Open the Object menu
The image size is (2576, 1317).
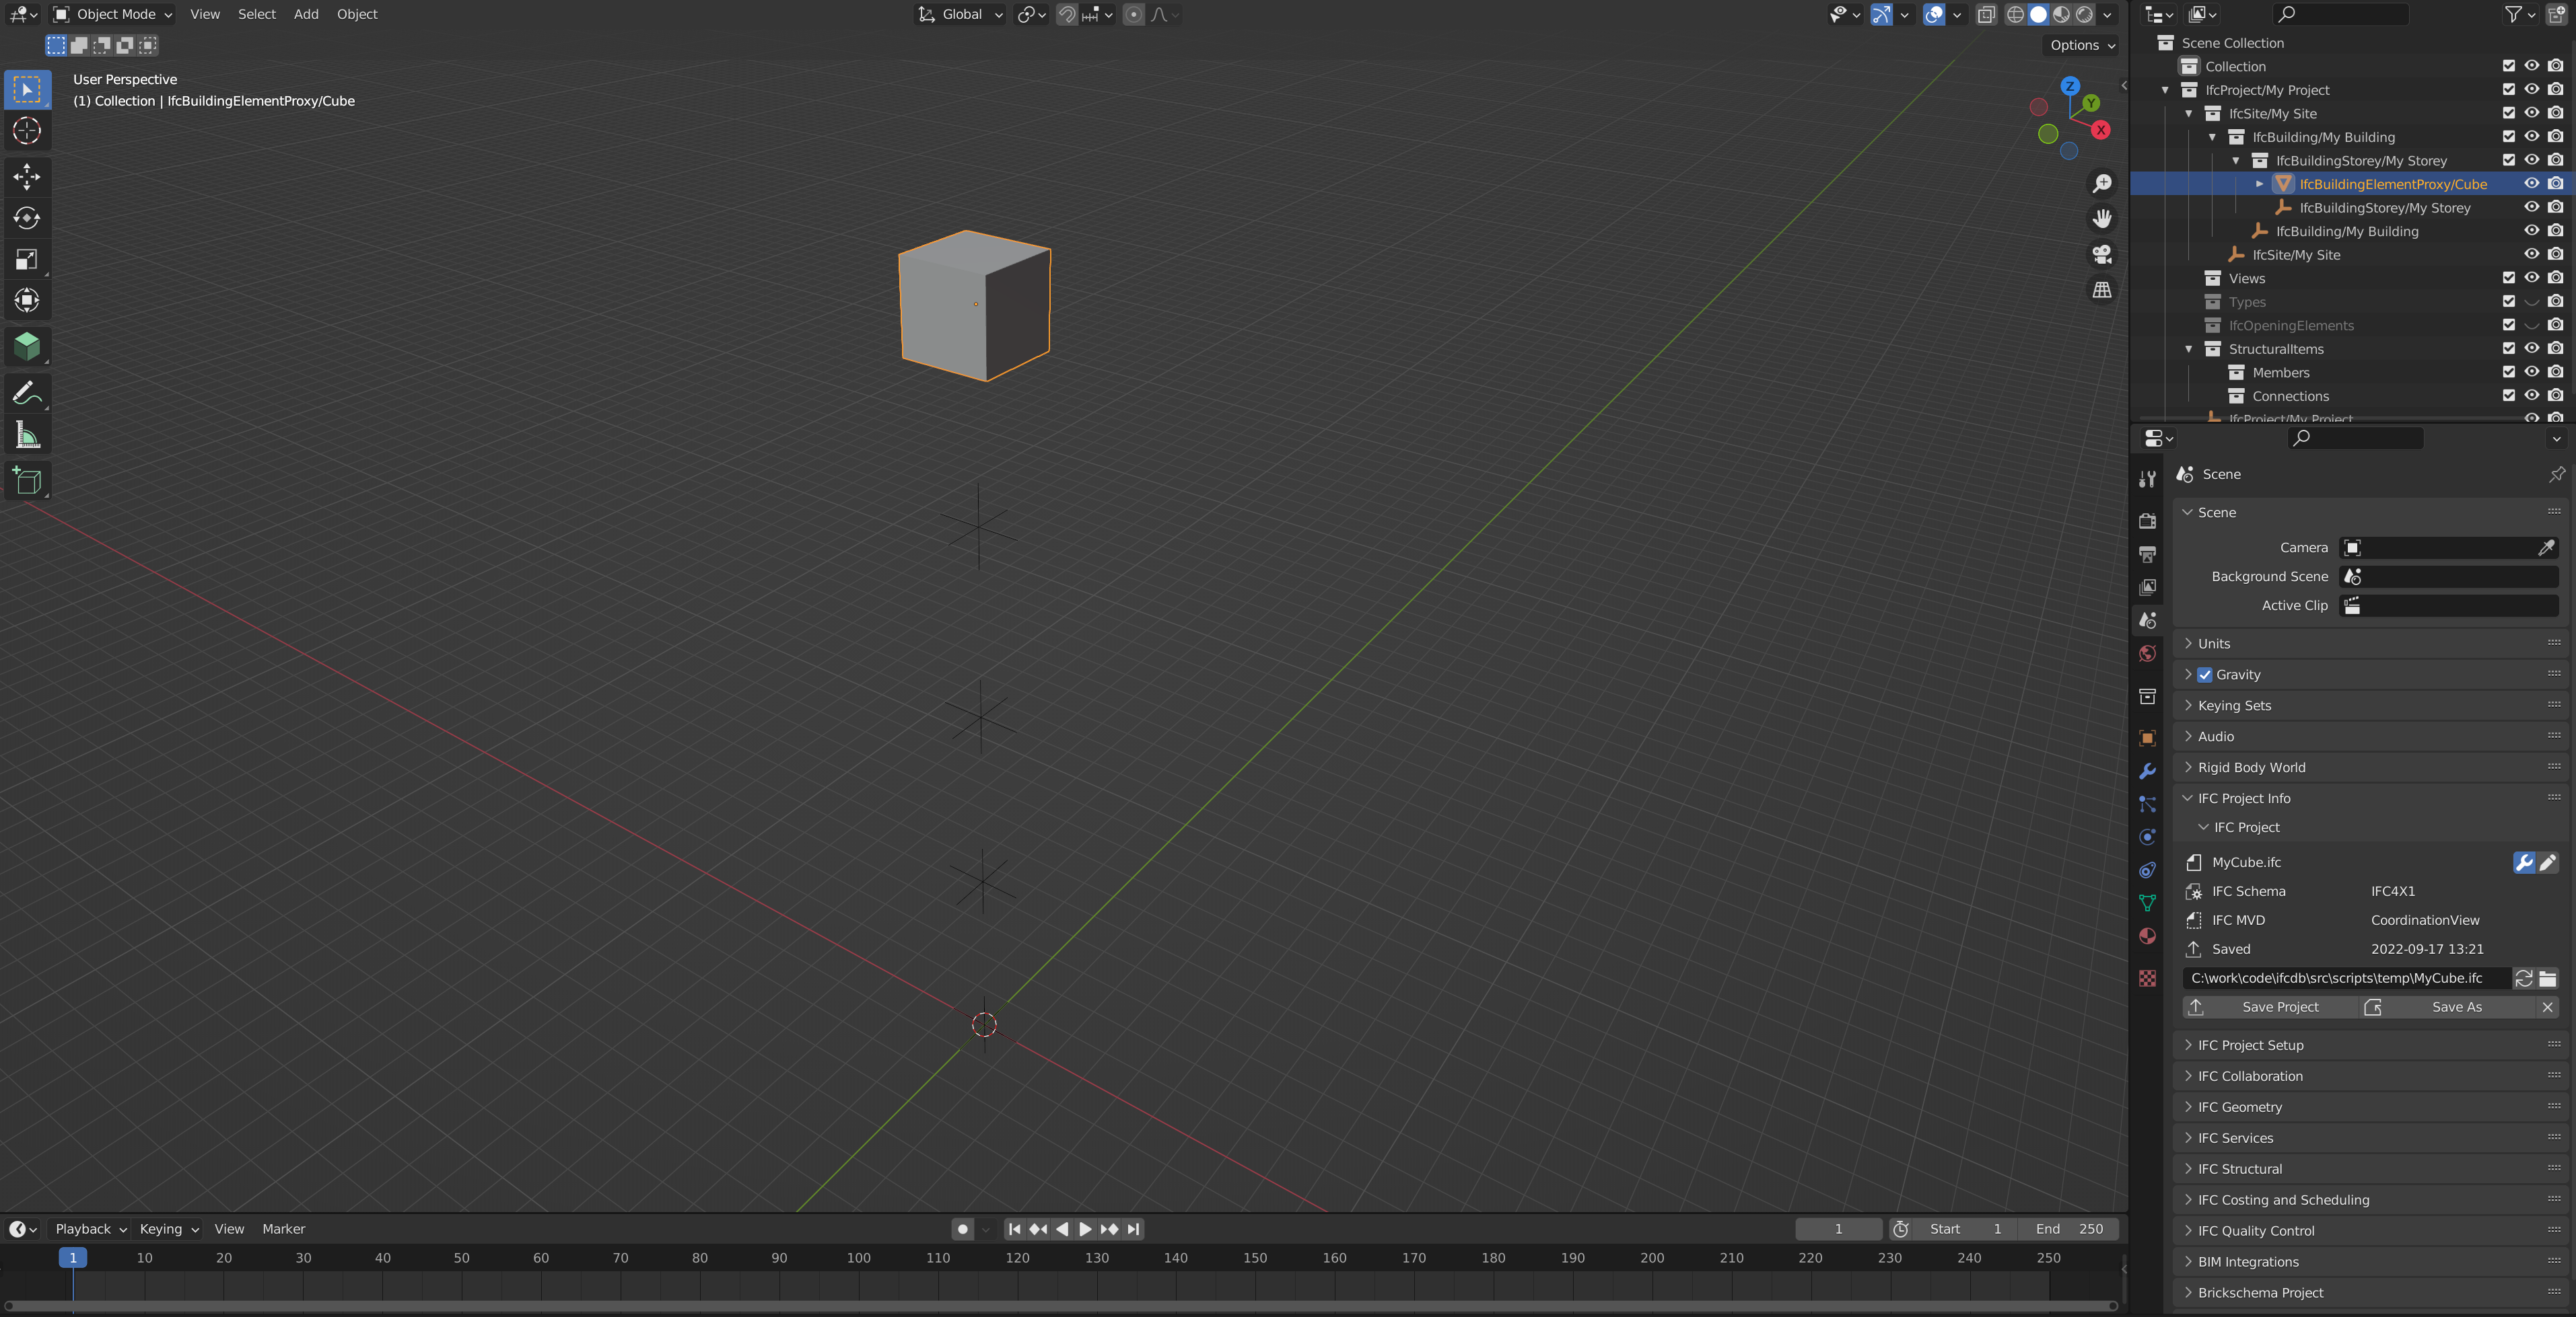pyautogui.click(x=357, y=14)
